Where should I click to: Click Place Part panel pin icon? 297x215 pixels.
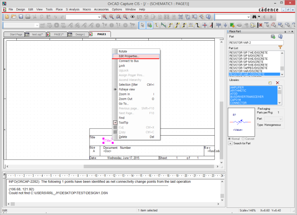[x=285, y=32]
